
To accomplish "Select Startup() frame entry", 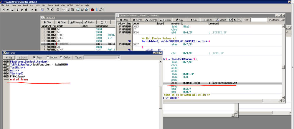I will (17, 73).
